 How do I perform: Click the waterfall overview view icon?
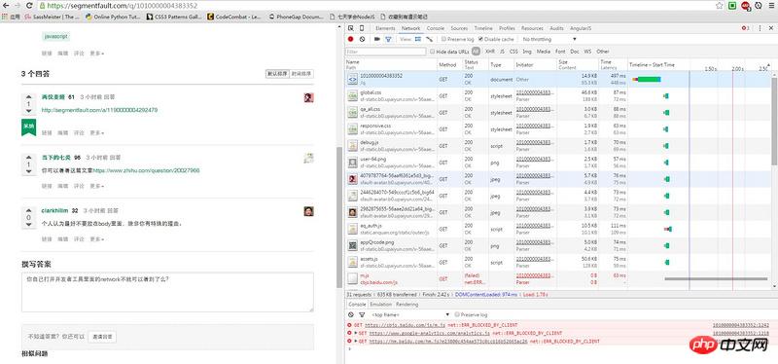pyautogui.click(x=429, y=39)
